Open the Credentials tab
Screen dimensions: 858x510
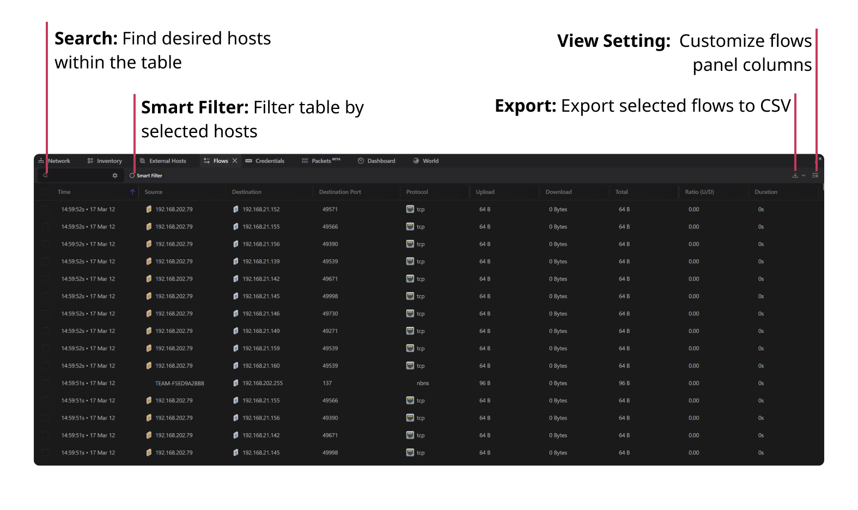[x=265, y=161]
